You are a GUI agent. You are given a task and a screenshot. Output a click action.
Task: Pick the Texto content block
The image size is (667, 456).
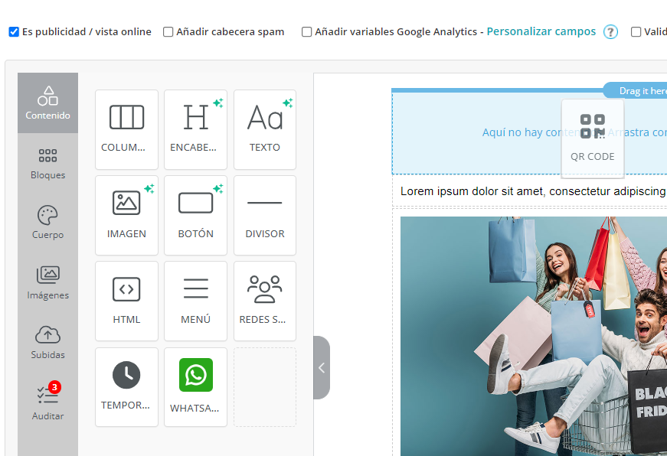pos(265,129)
